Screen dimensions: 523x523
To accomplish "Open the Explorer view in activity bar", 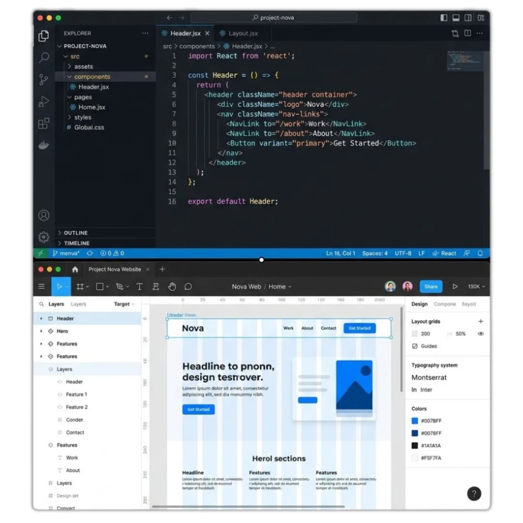I will [44, 36].
